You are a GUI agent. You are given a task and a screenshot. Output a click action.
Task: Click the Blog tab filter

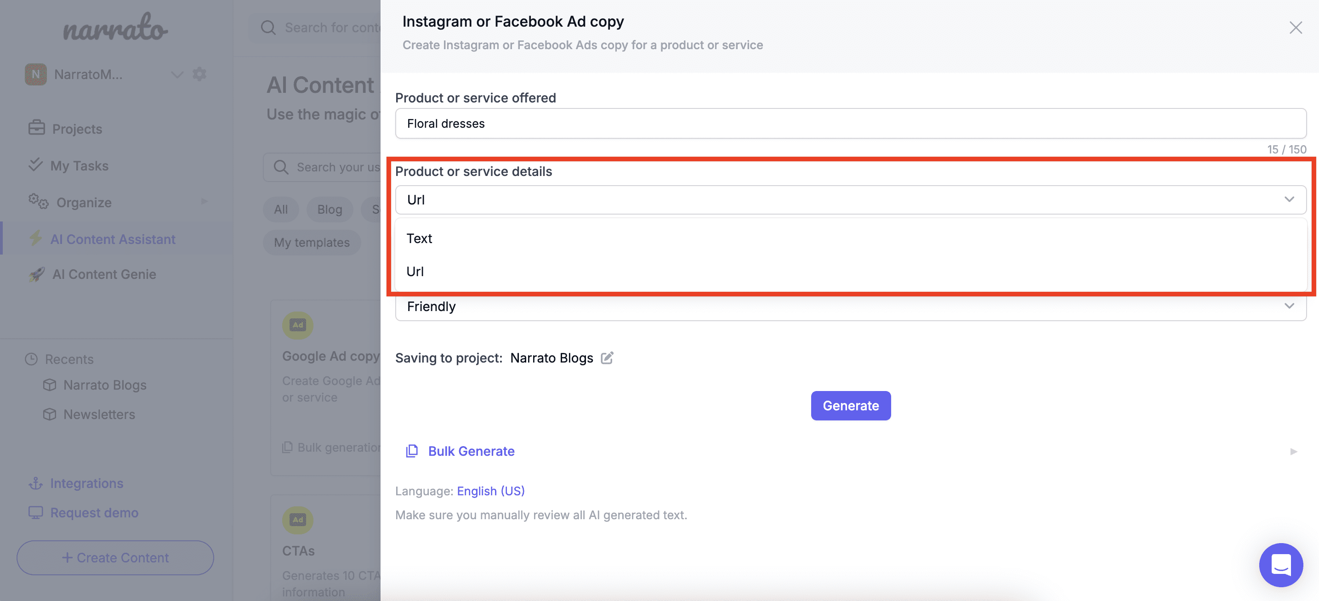tap(330, 209)
